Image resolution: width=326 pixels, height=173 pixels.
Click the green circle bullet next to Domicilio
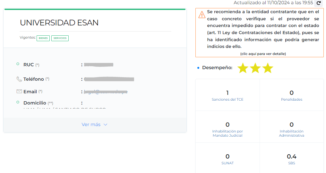pyautogui.click(x=18, y=102)
